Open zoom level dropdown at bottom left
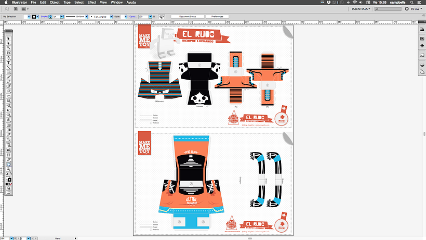This screenshot has width=426, height=240. point(11,238)
